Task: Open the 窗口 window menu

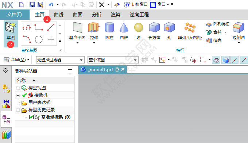Action: click(x=160, y=5)
